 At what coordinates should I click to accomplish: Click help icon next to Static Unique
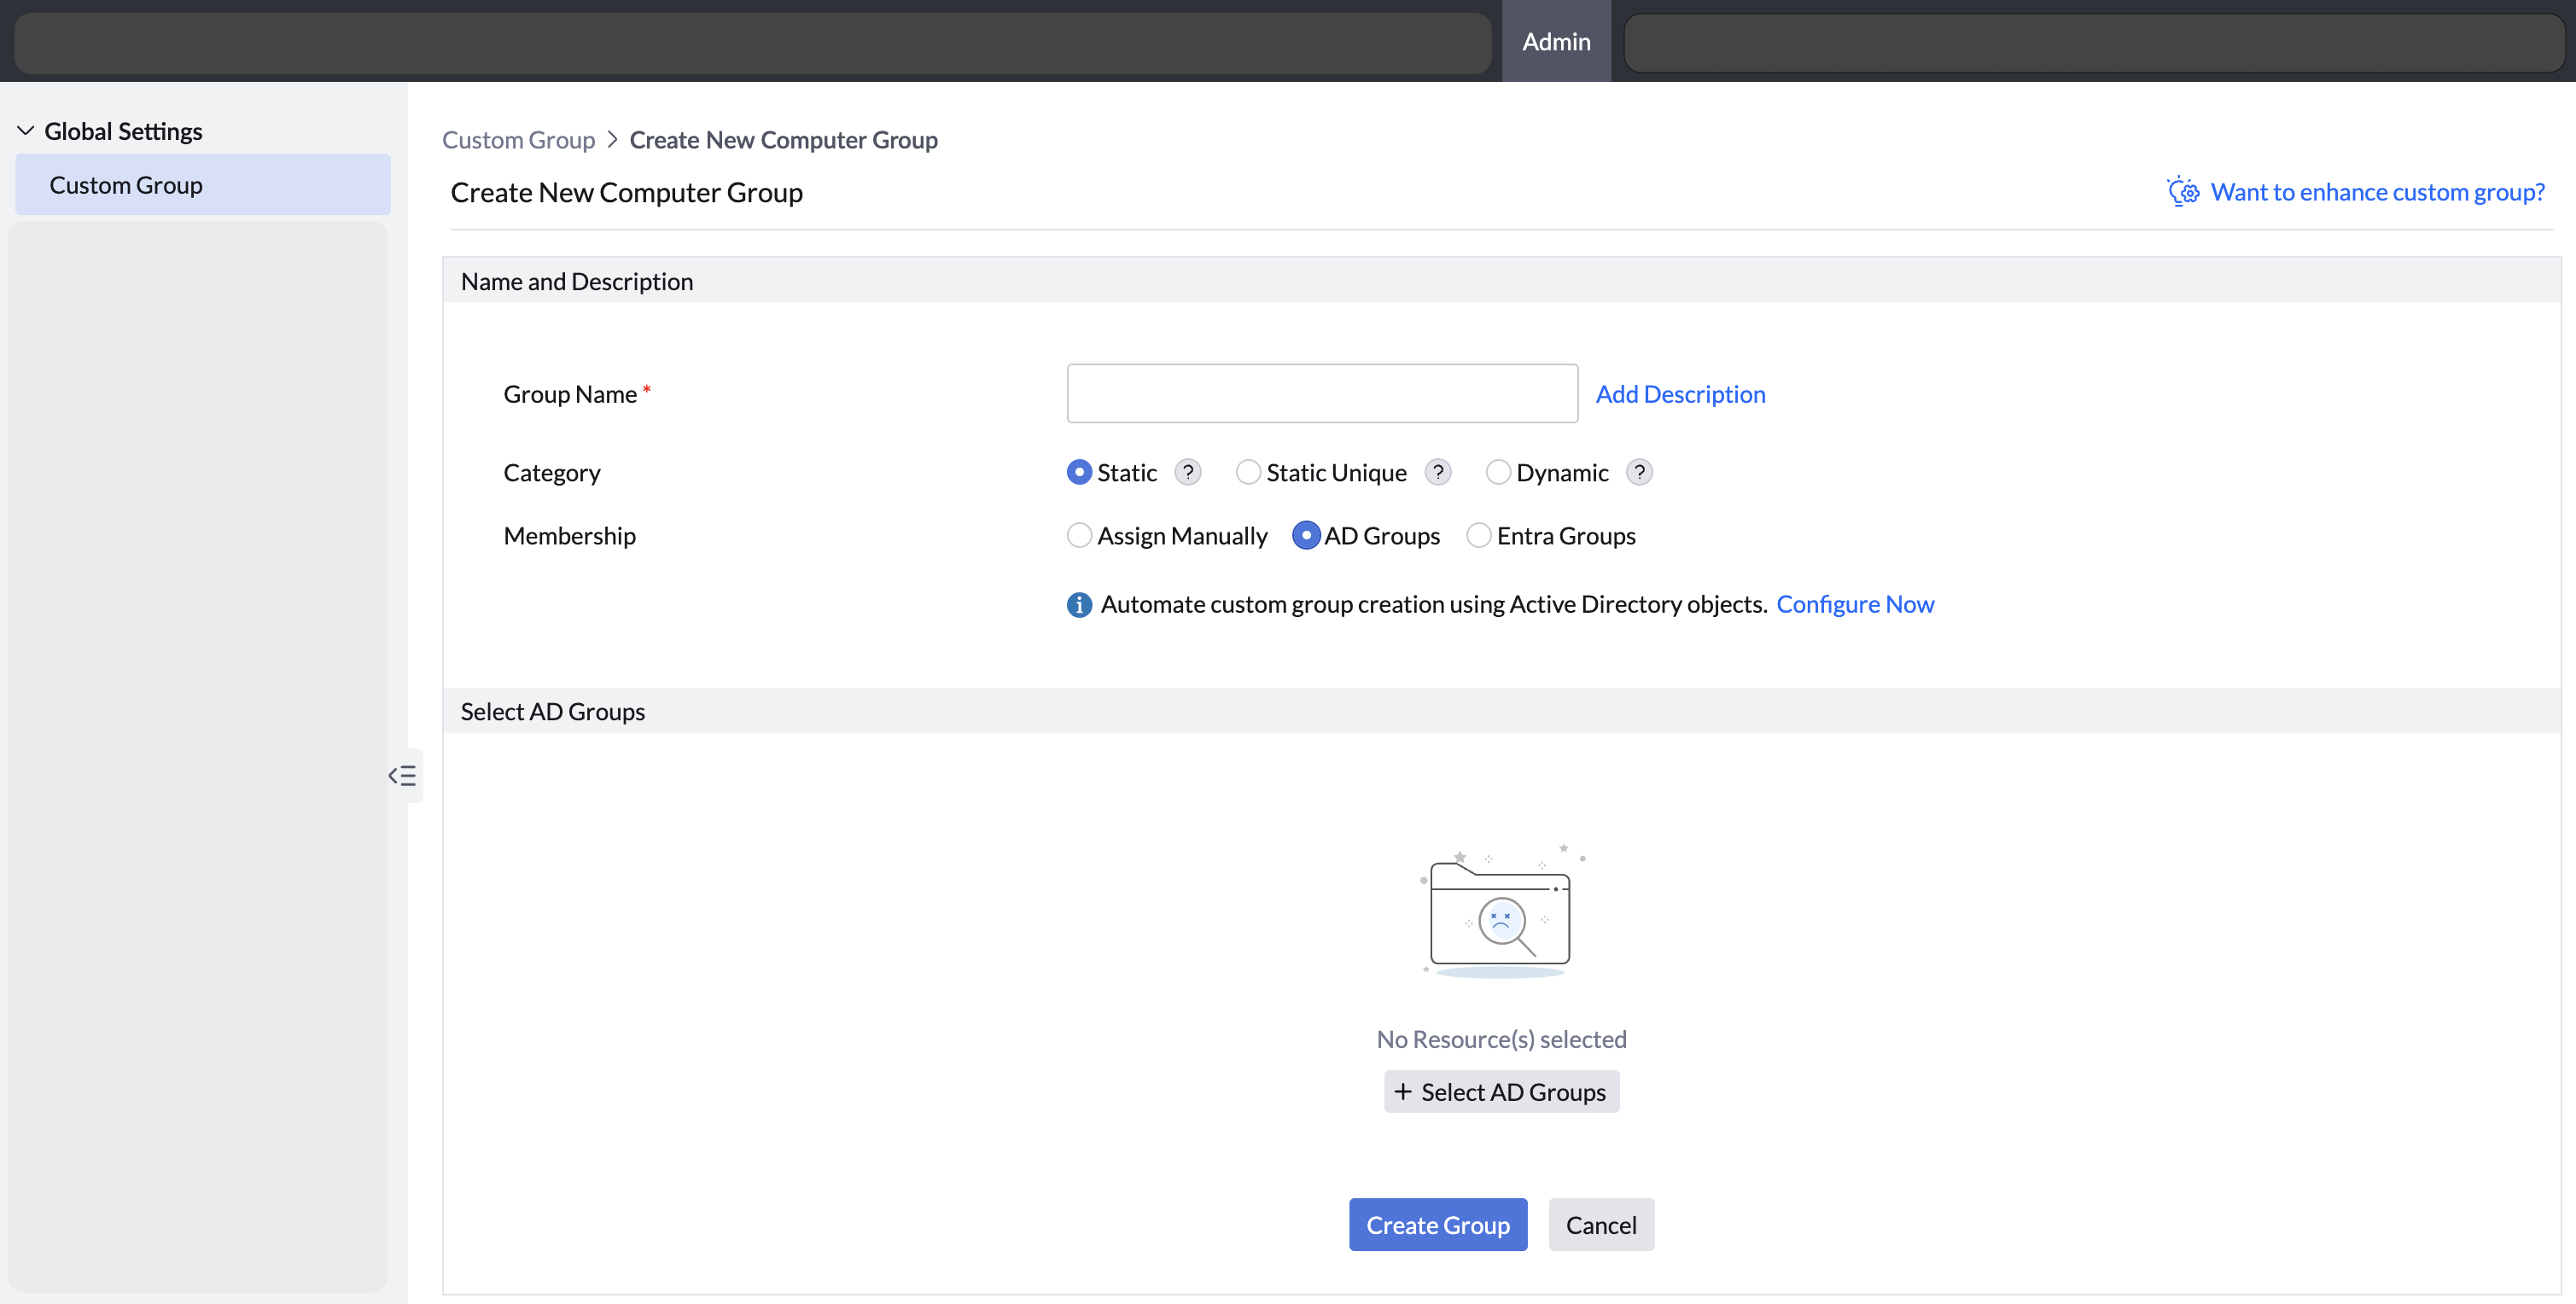[x=1437, y=472]
